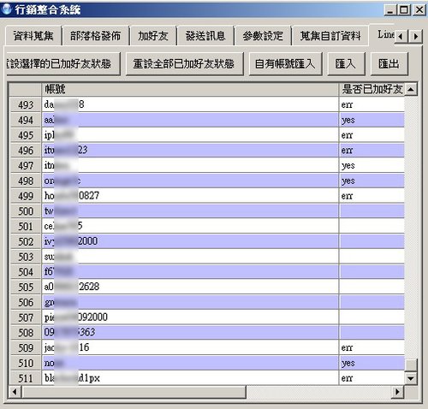Click the tab strip left scroll arrow
Viewport: 428px width, 409px height.
[x=401, y=36]
